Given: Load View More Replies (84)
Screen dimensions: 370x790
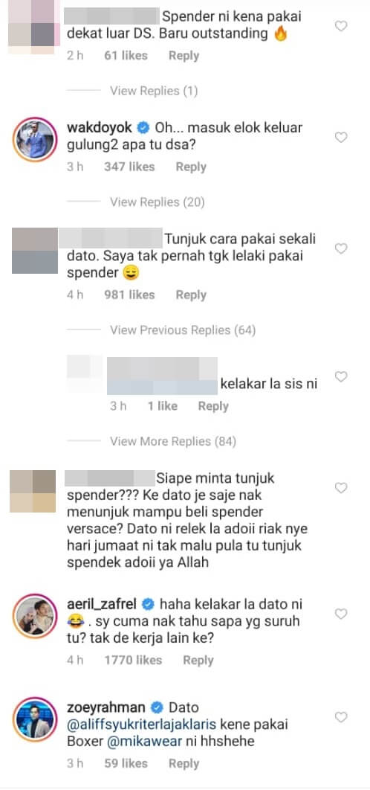Looking at the screenshot, I should click(x=173, y=442).
